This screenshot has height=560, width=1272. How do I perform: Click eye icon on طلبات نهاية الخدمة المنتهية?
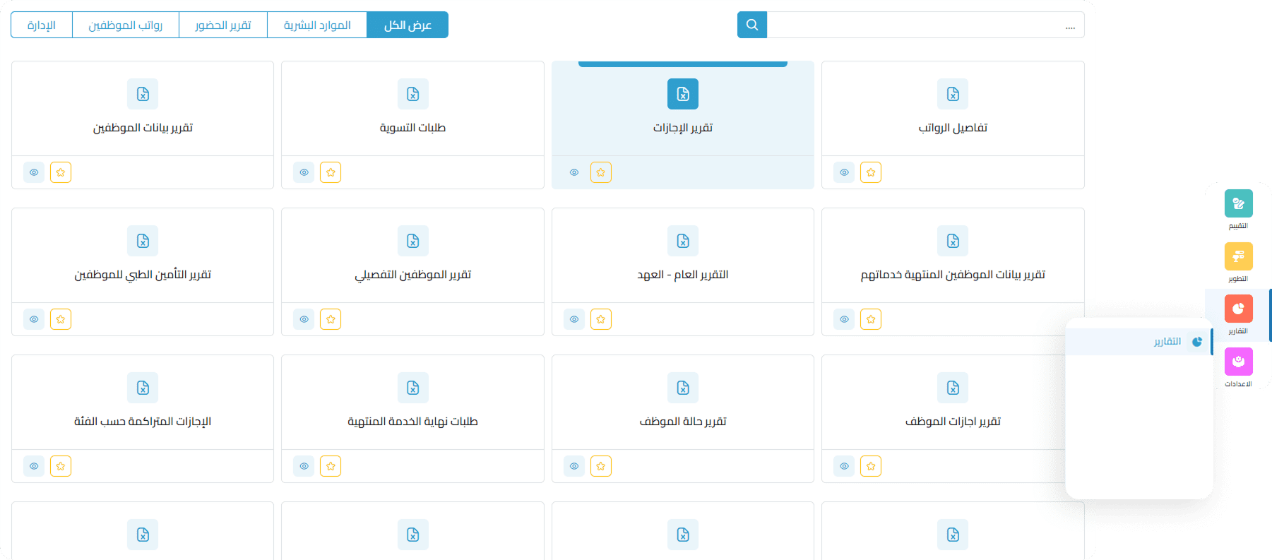304,466
